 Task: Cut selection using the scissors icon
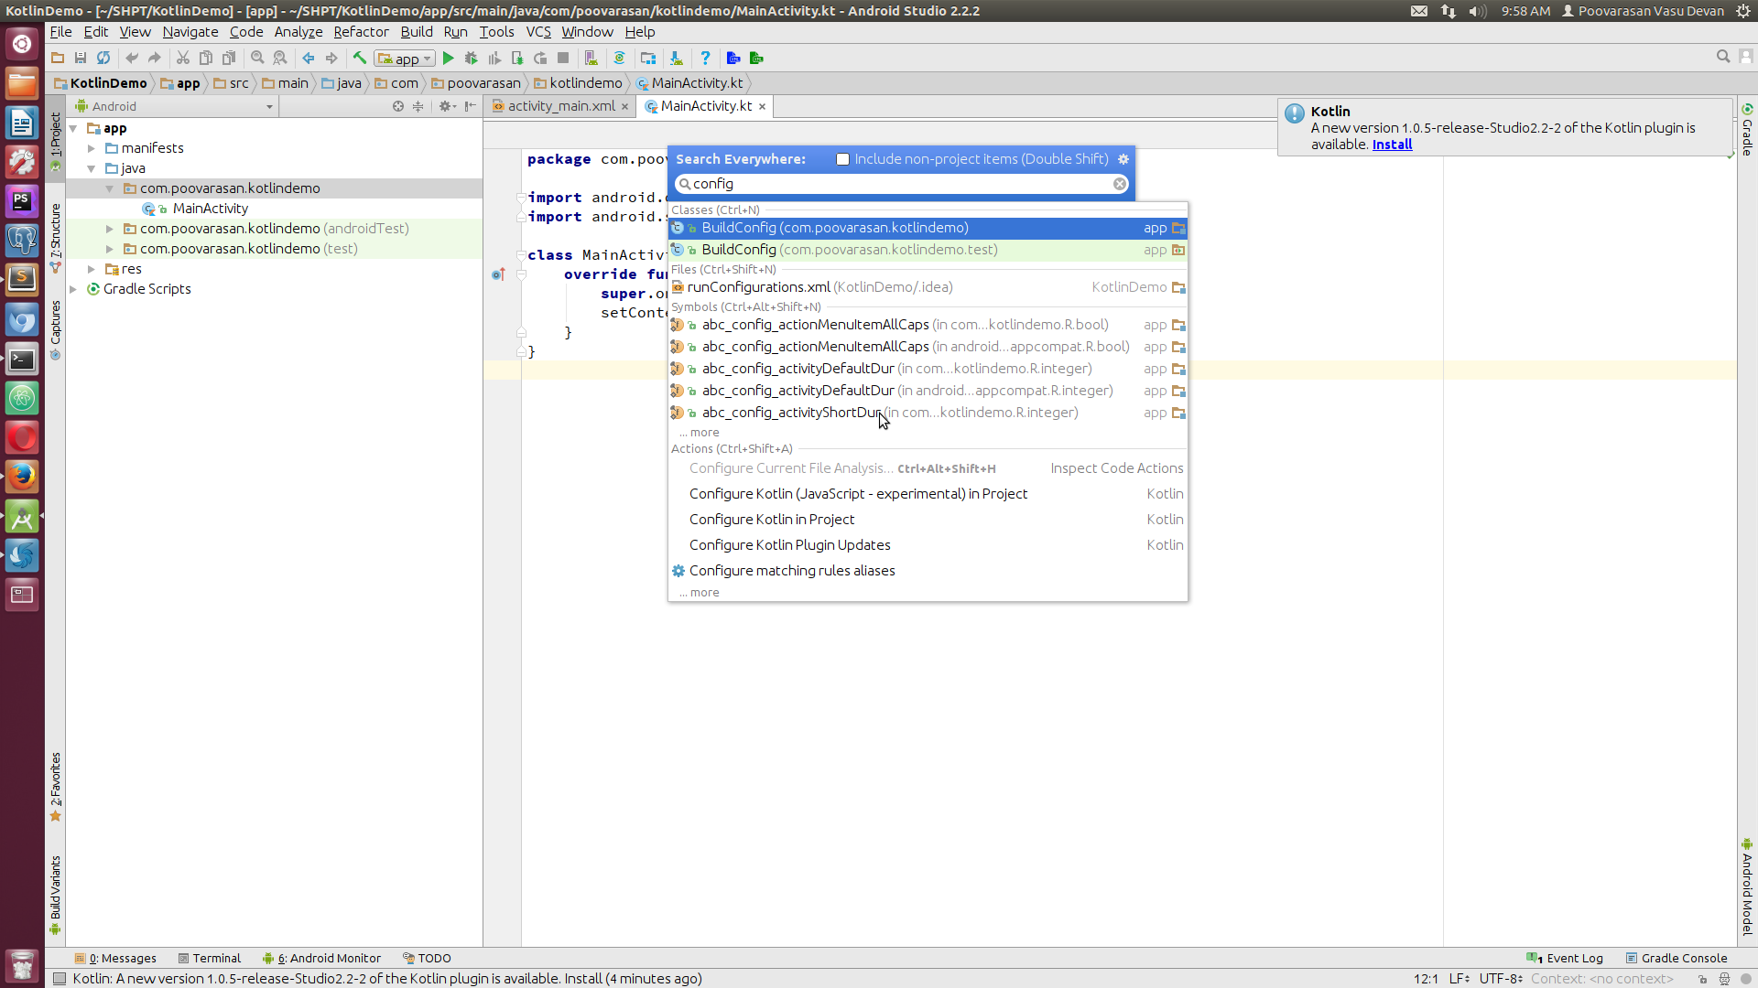(x=183, y=58)
